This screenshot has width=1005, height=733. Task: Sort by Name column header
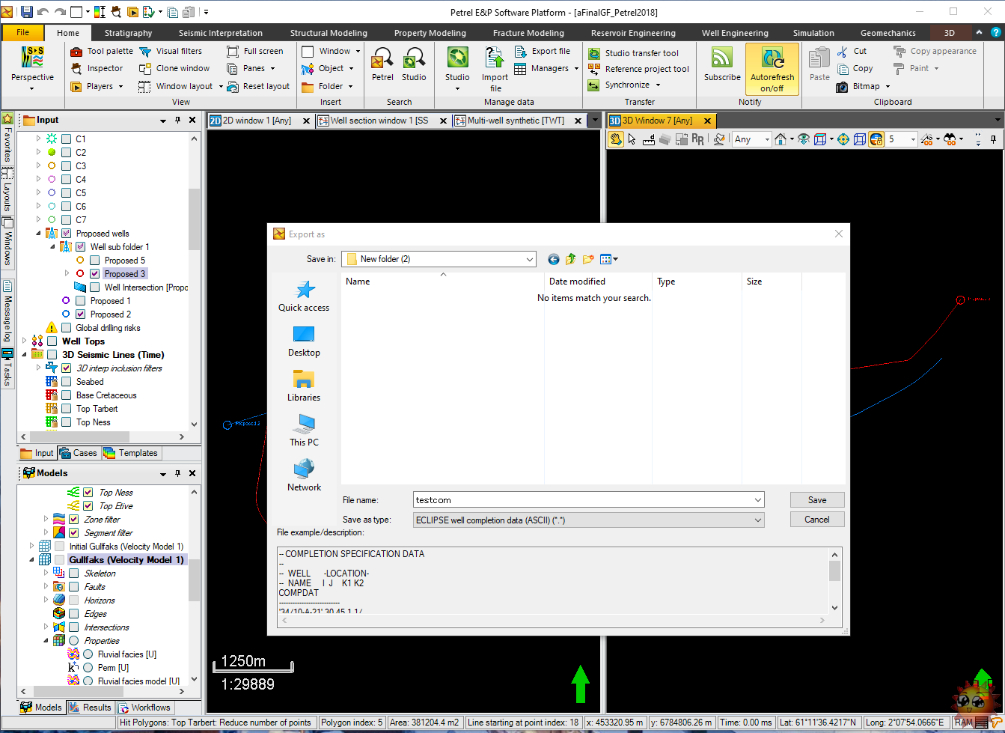click(x=443, y=282)
